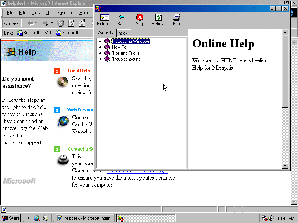Select Troubleshooting in contents tree

pyautogui.click(x=126, y=59)
